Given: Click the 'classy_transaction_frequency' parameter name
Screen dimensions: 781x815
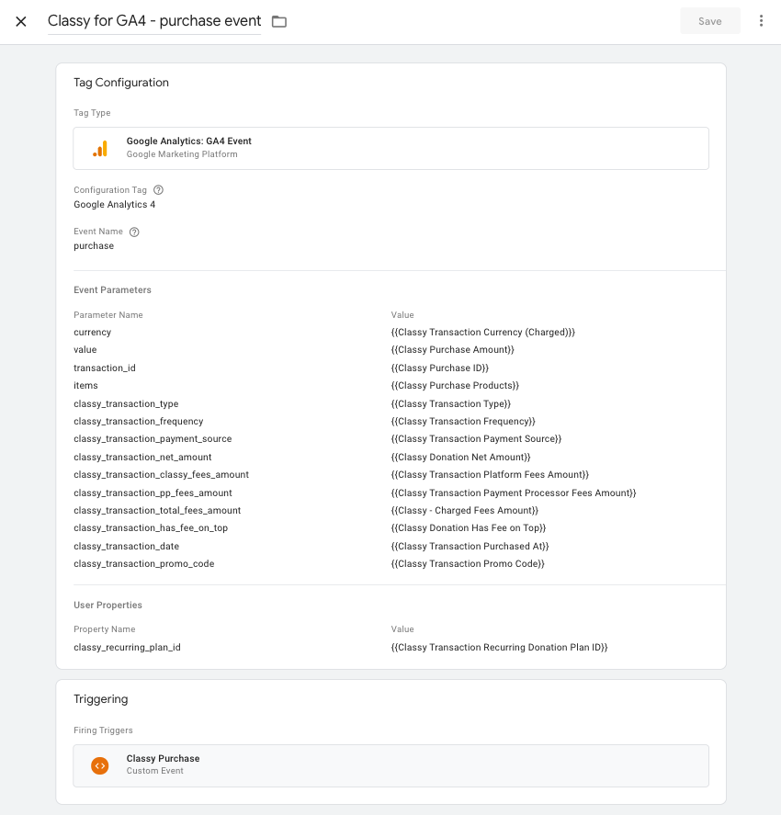Looking at the screenshot, I should (x=138, y=422).
